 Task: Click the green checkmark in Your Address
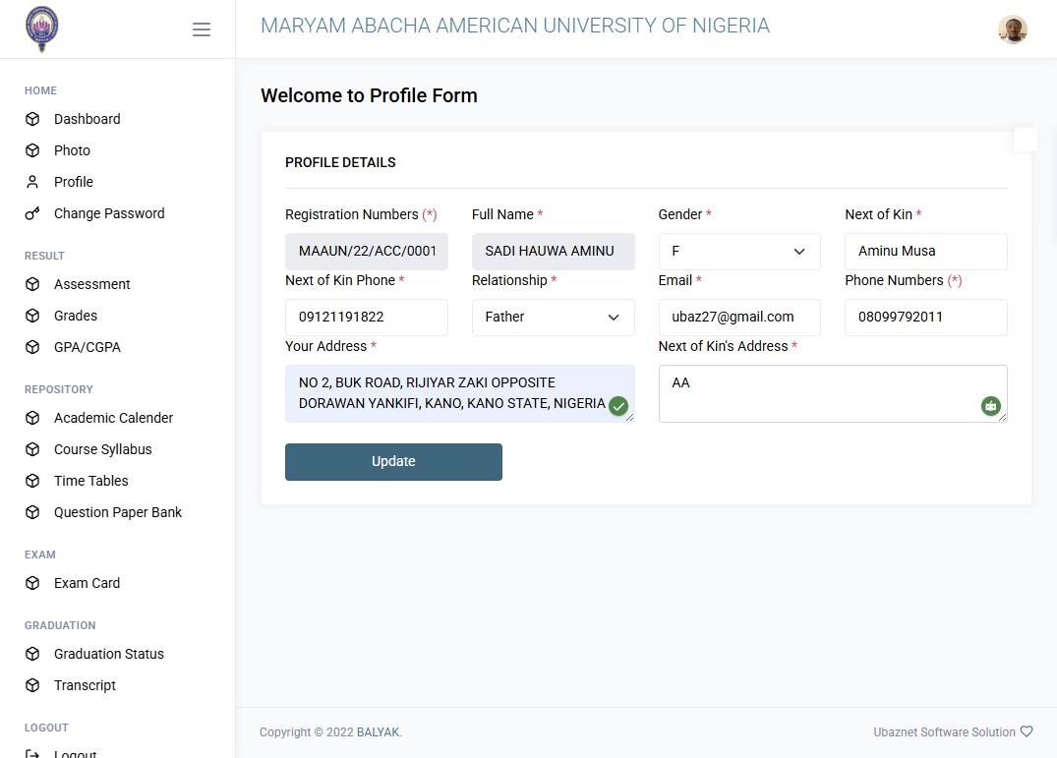[618, 406]
